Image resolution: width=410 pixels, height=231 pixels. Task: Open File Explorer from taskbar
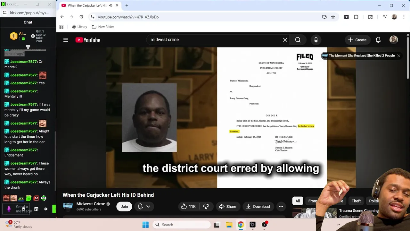click(x=229, y=225)
